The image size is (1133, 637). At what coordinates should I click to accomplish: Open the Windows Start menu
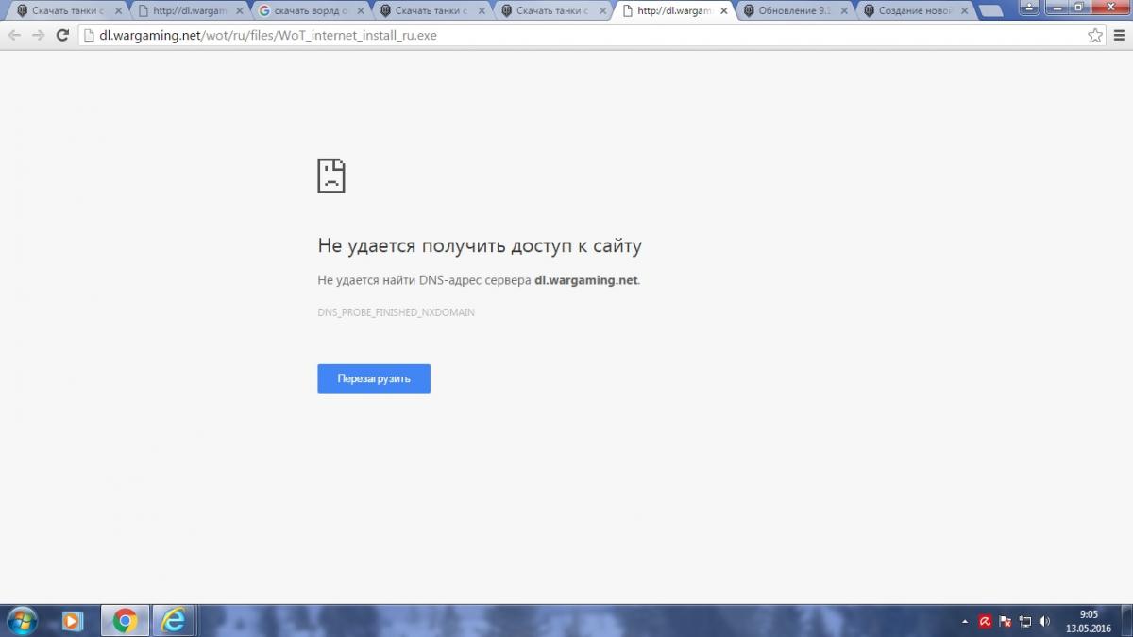point(22,620)
